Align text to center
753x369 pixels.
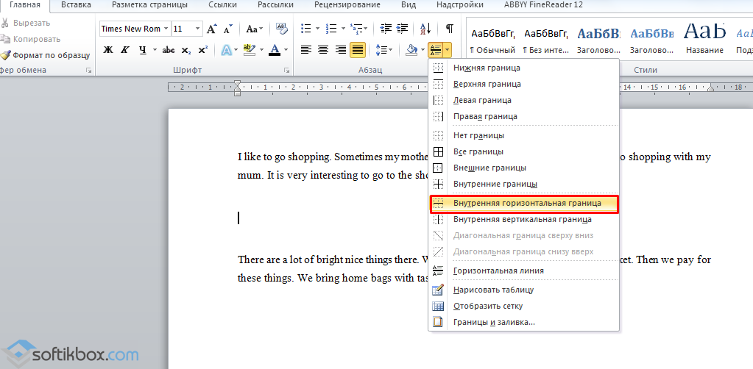tap(323, 50)
